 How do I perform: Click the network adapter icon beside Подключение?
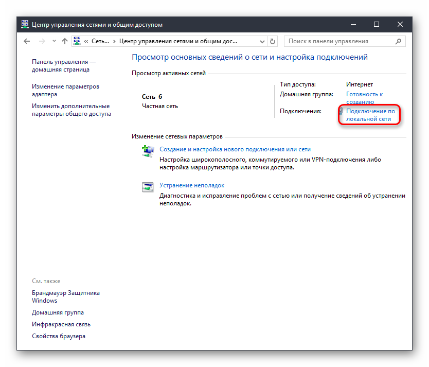click(341, 111)
